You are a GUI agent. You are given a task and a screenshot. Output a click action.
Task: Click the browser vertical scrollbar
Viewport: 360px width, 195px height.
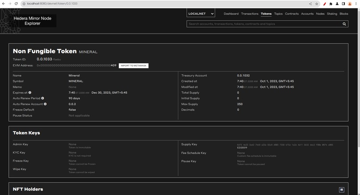(358, 78)
